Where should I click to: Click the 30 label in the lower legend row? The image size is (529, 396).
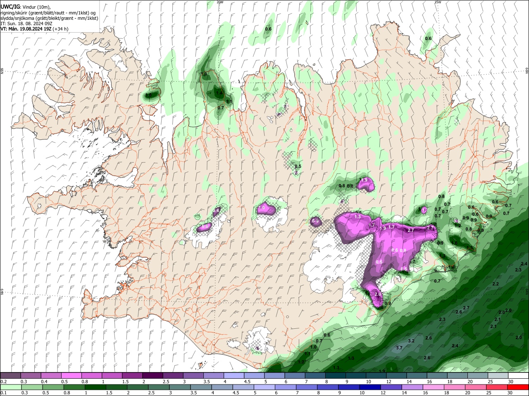tap(511, 393)
